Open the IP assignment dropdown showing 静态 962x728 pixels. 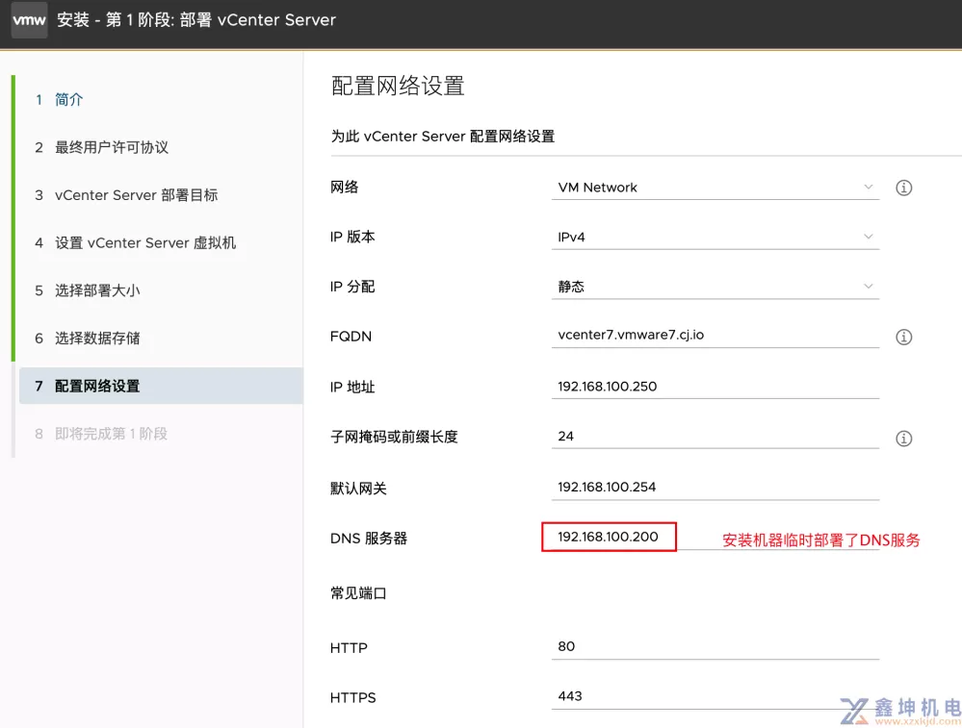[x=715, y=287]
